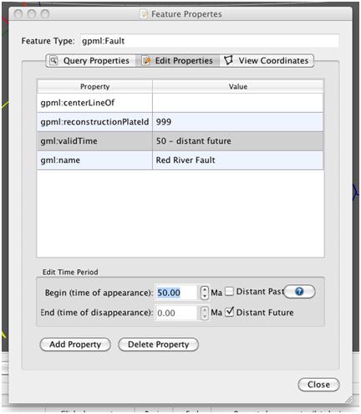Close the Feature Properties dialog

[318, 385]
